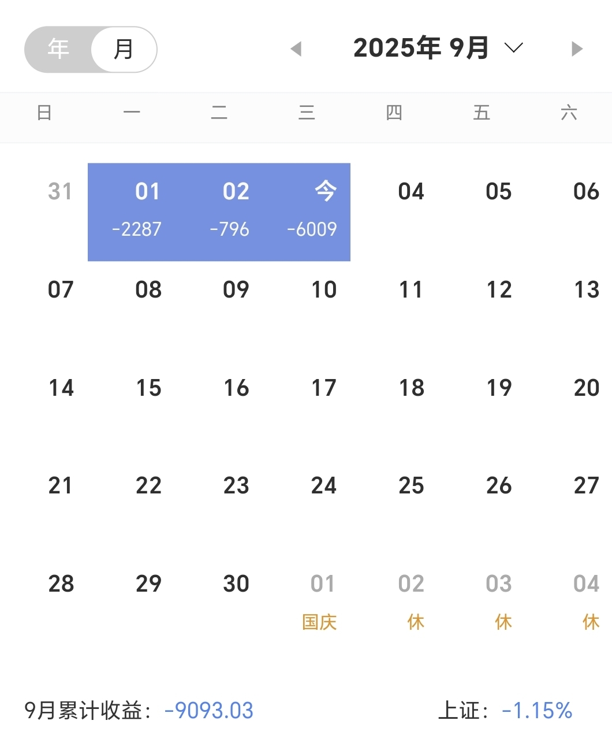The width and height of the screenshot is (612, 739).
Task: Open October 03 holiday marked 休
Action: click(500, 601)
